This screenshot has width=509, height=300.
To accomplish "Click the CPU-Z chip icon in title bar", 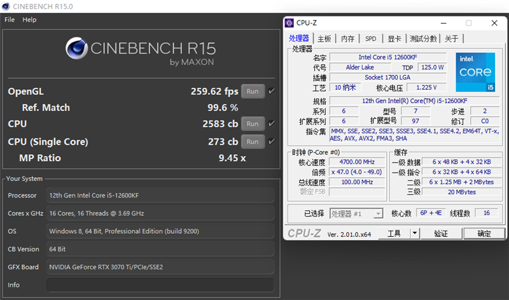I will (x=289, y=23).
